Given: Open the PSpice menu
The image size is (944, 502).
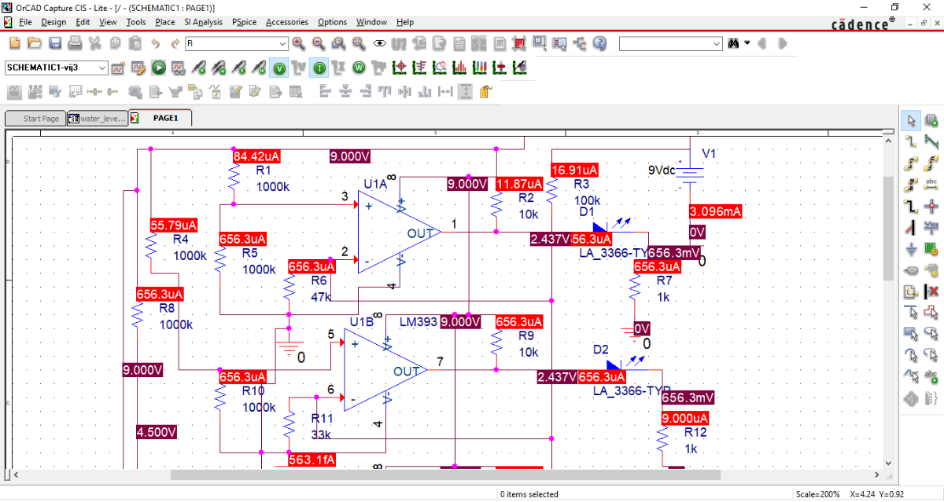Looking at the screenshot, I should coord(244,22).
